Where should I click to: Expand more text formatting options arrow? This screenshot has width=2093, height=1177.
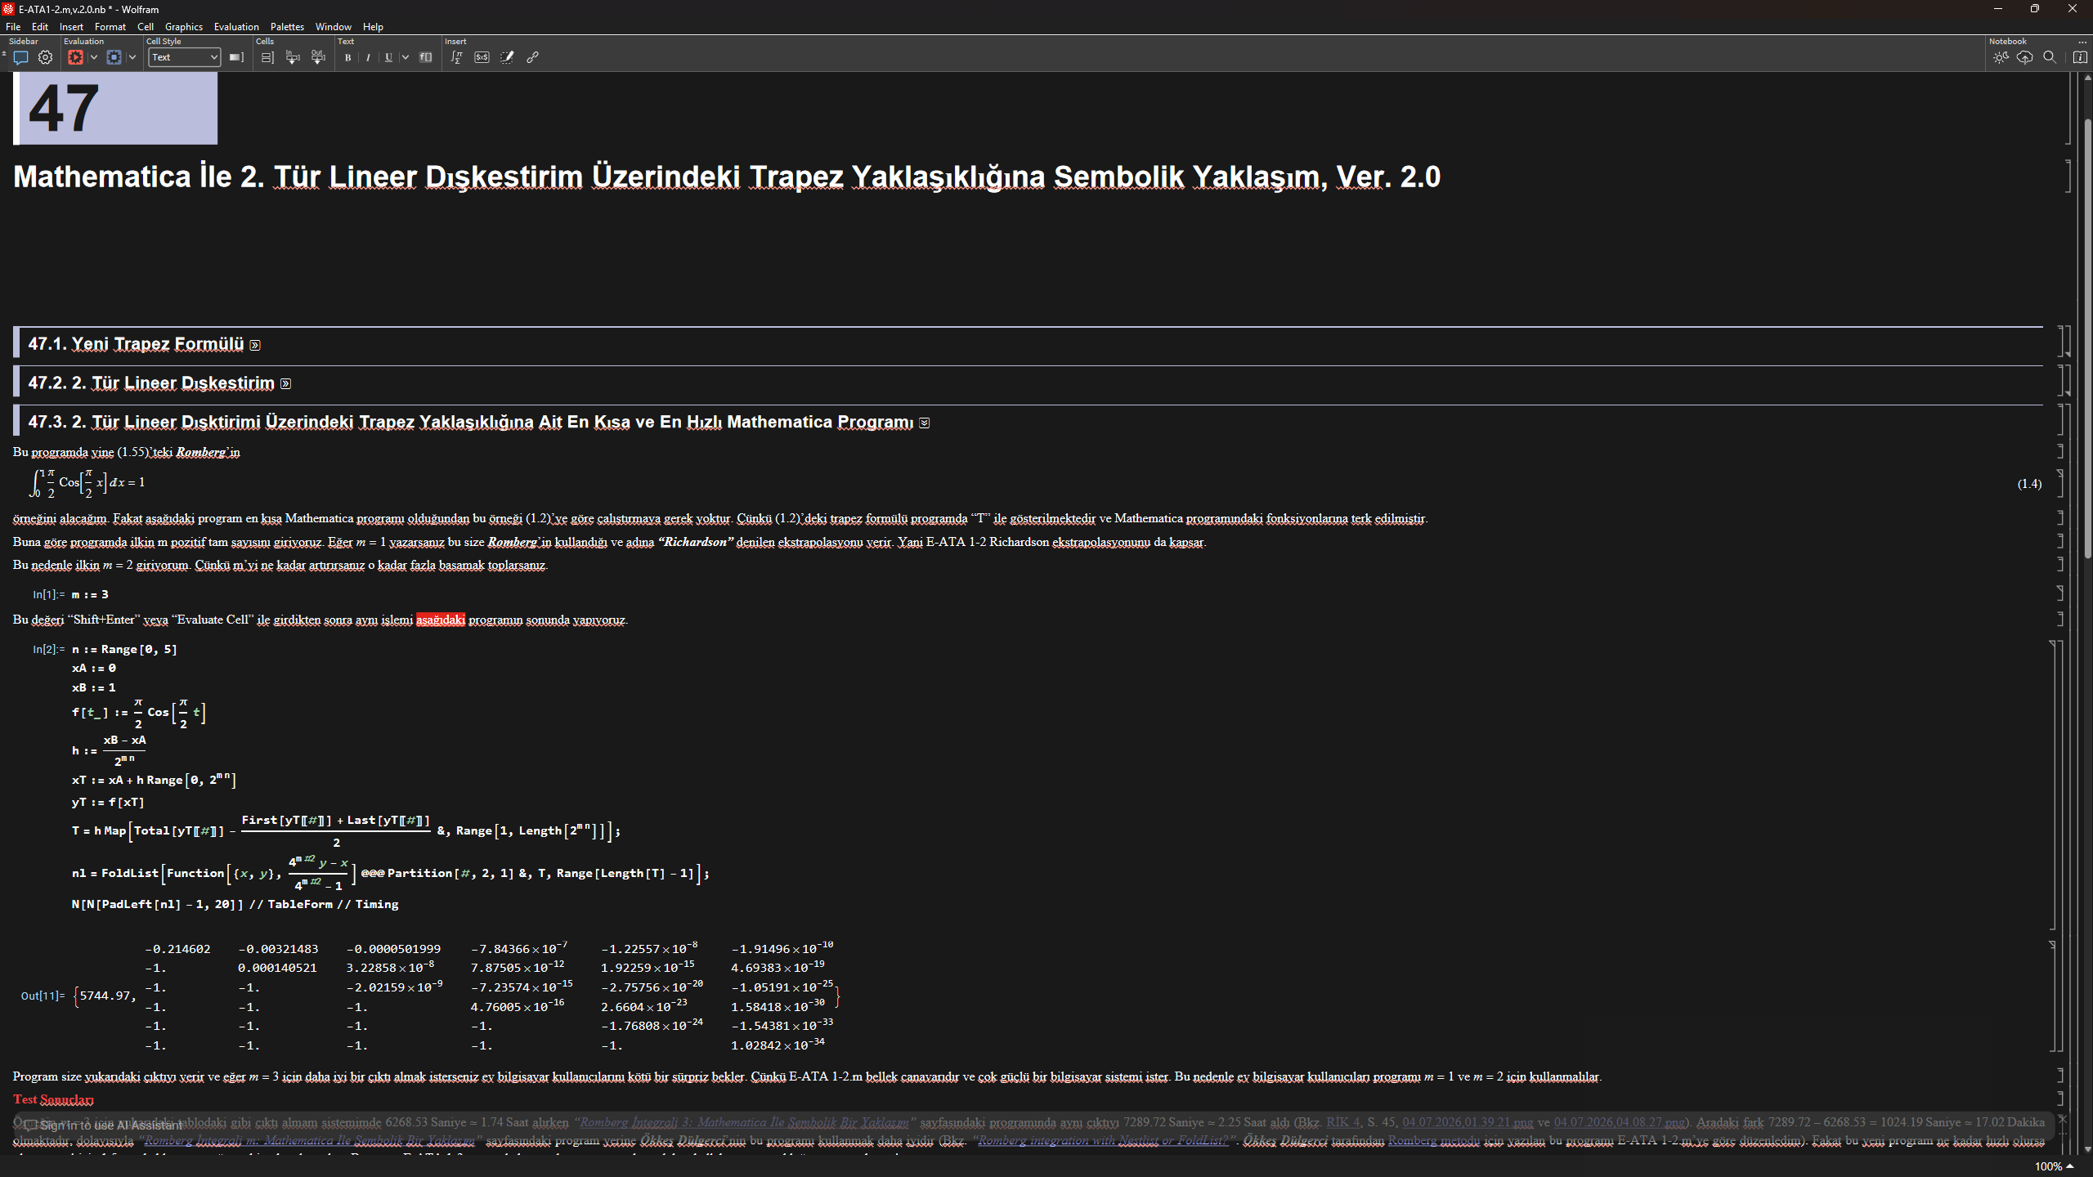pyautogui.click(x=406, y=57)
